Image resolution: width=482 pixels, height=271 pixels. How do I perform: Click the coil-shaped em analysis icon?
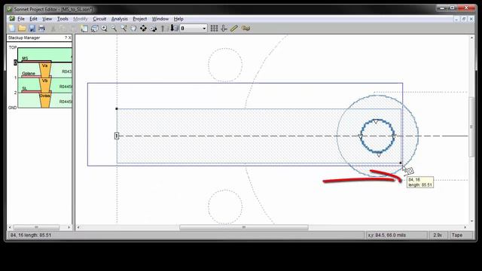(x=246, y=29)
